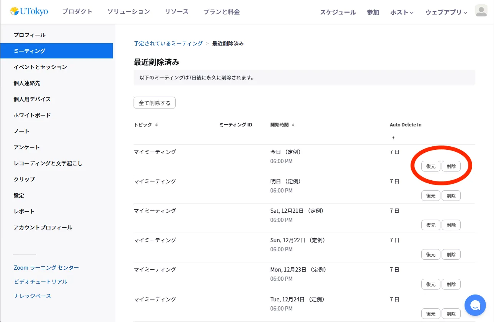Viewport: 494px width, 322px height.
Task: Open スケジュール in top navigation
Action: (x=338, y=12)
